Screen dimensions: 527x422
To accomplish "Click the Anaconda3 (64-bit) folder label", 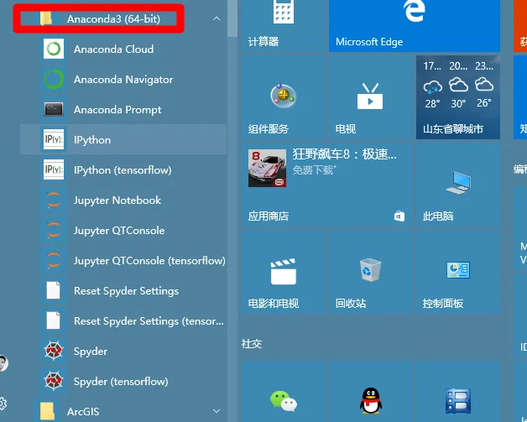I will point(113,18).
